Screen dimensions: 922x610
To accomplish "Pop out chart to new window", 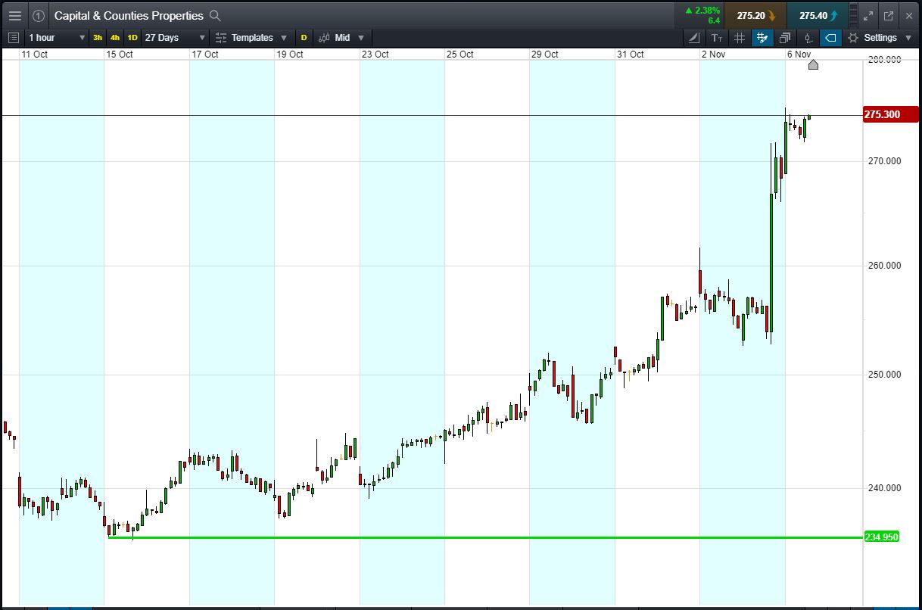I will click(x=889, y=15).
